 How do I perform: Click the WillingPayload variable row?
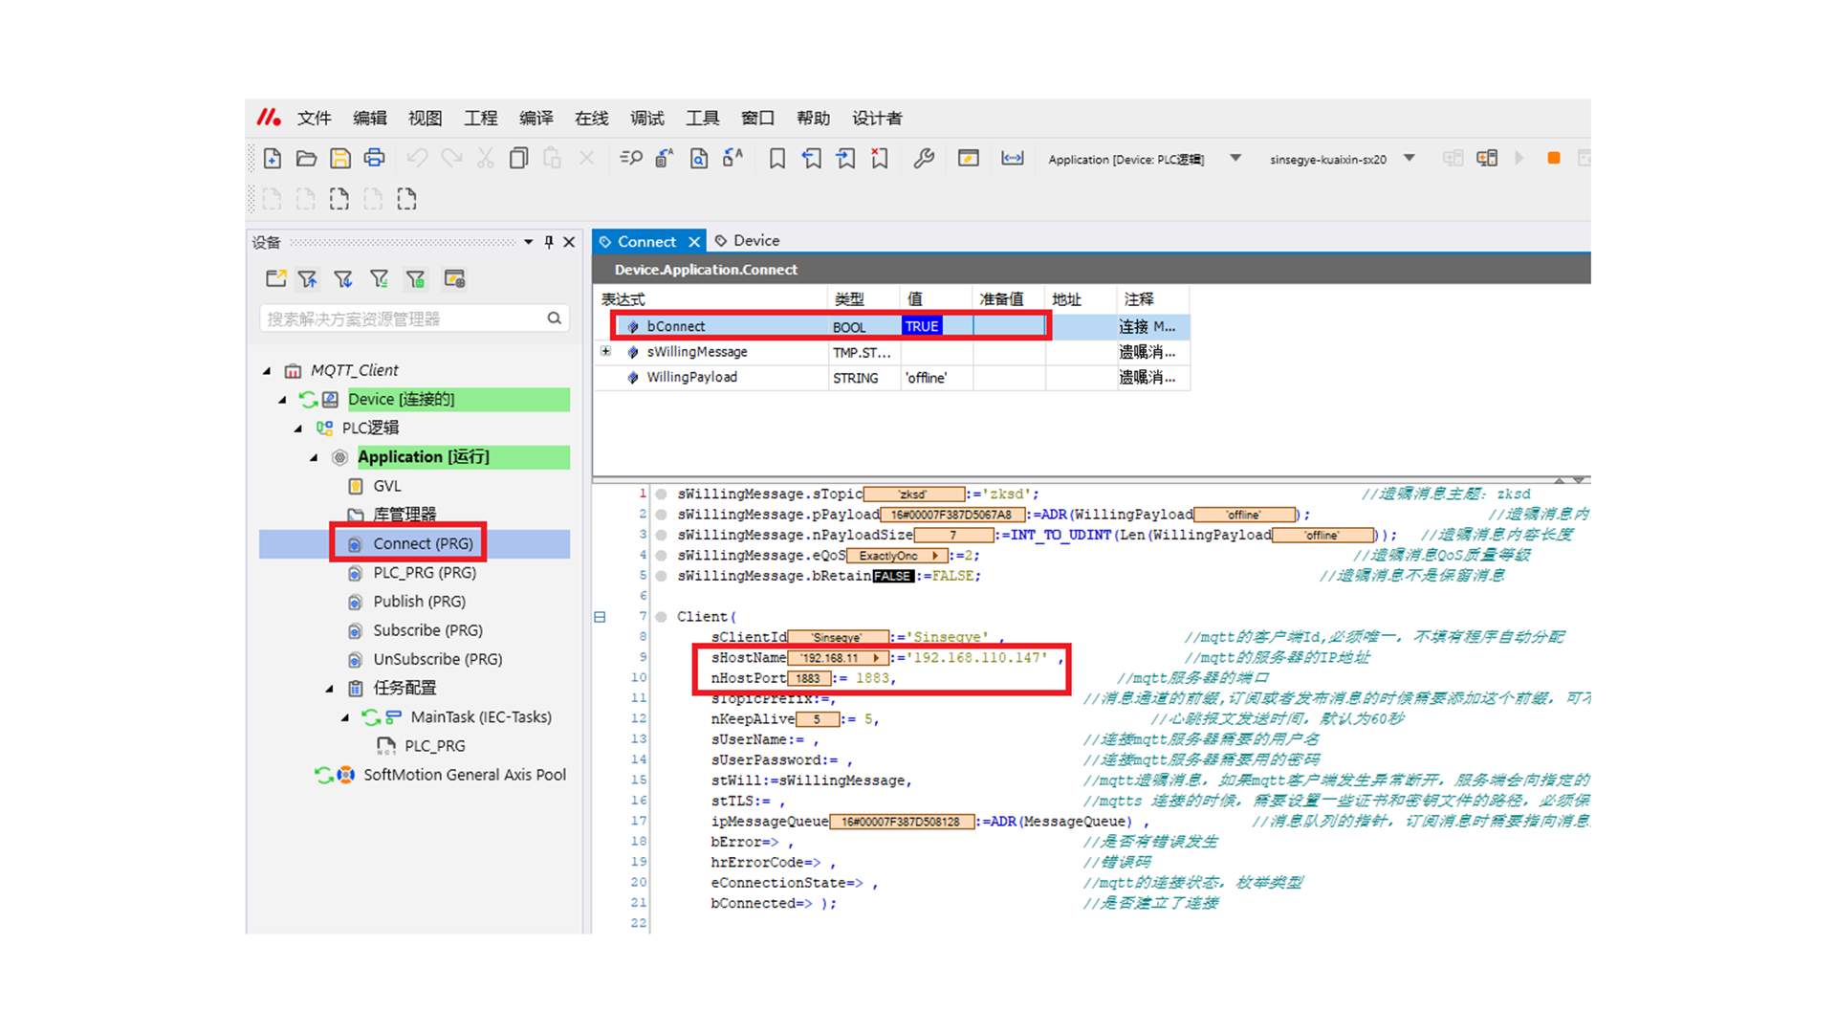(891, 378)
